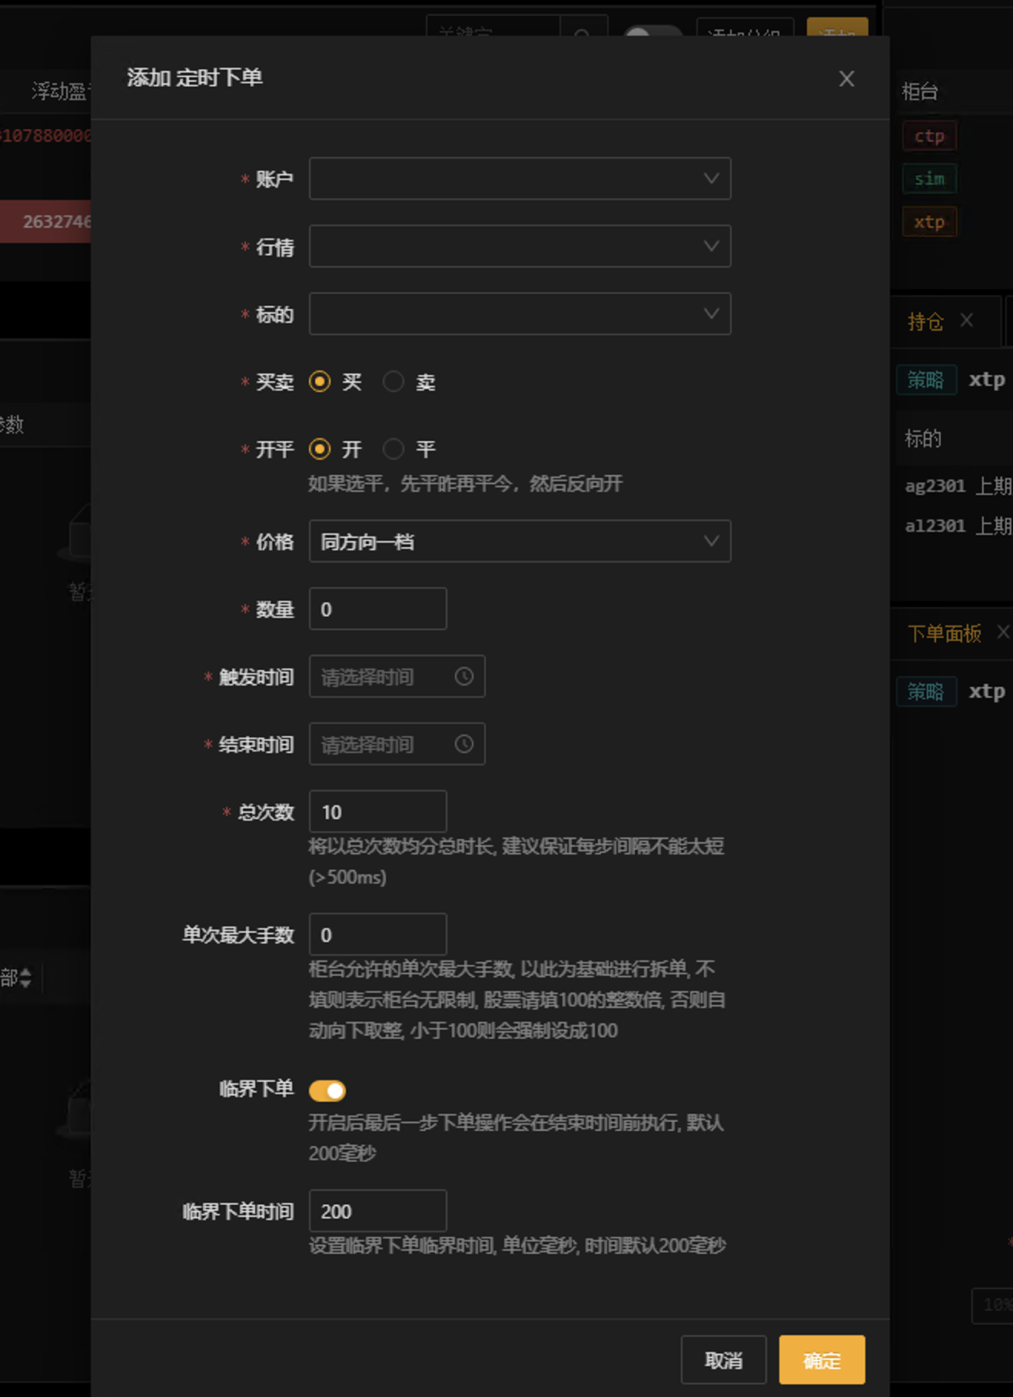
Task: Open the 价格 dropdown showing 同方向一档
Action: tap(520, 541)
